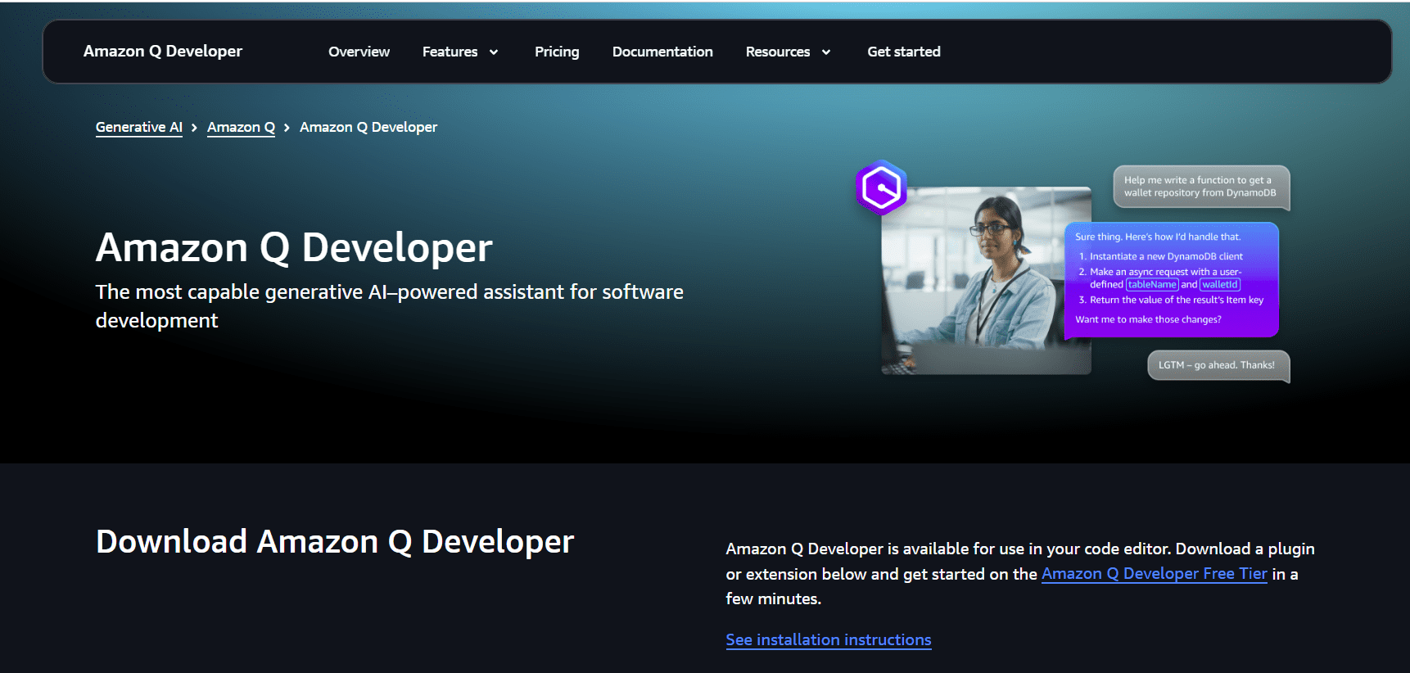Click the Download Amazon Q Developer heading
Image resolution: width=1410 pixels, height=673 pixels.
335,542
